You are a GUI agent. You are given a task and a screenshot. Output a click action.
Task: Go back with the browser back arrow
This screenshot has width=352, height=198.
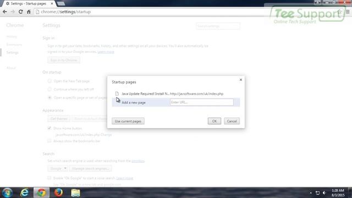pyautogui.click(x=5, y=12)
